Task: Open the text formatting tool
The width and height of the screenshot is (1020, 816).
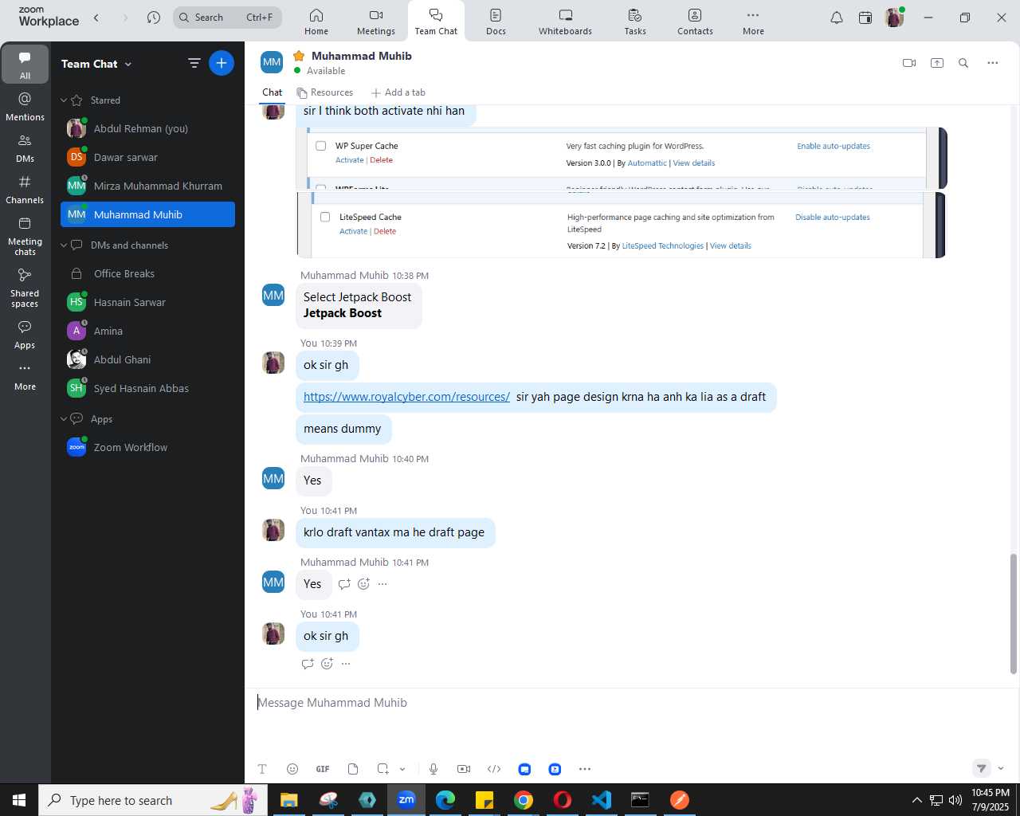Action: (262, 769)
